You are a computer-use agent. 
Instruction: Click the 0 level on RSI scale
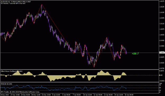click(x=160, y=92)
